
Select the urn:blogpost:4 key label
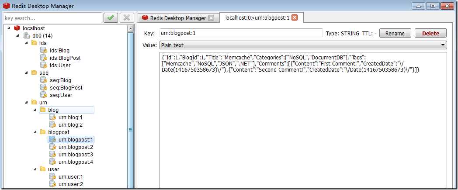(76, 162)
